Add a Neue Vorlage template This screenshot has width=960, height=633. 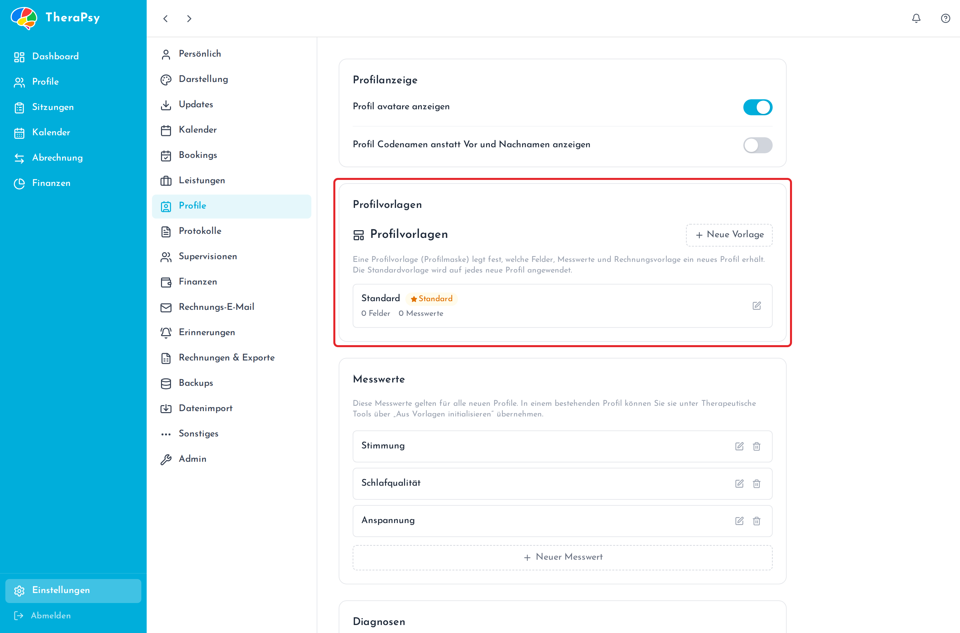(729, 235)
